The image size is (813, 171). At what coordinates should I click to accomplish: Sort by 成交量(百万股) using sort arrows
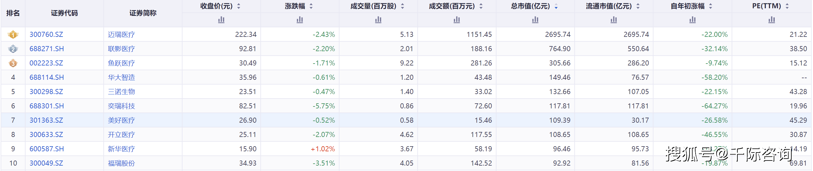click(x=402, y=6)
